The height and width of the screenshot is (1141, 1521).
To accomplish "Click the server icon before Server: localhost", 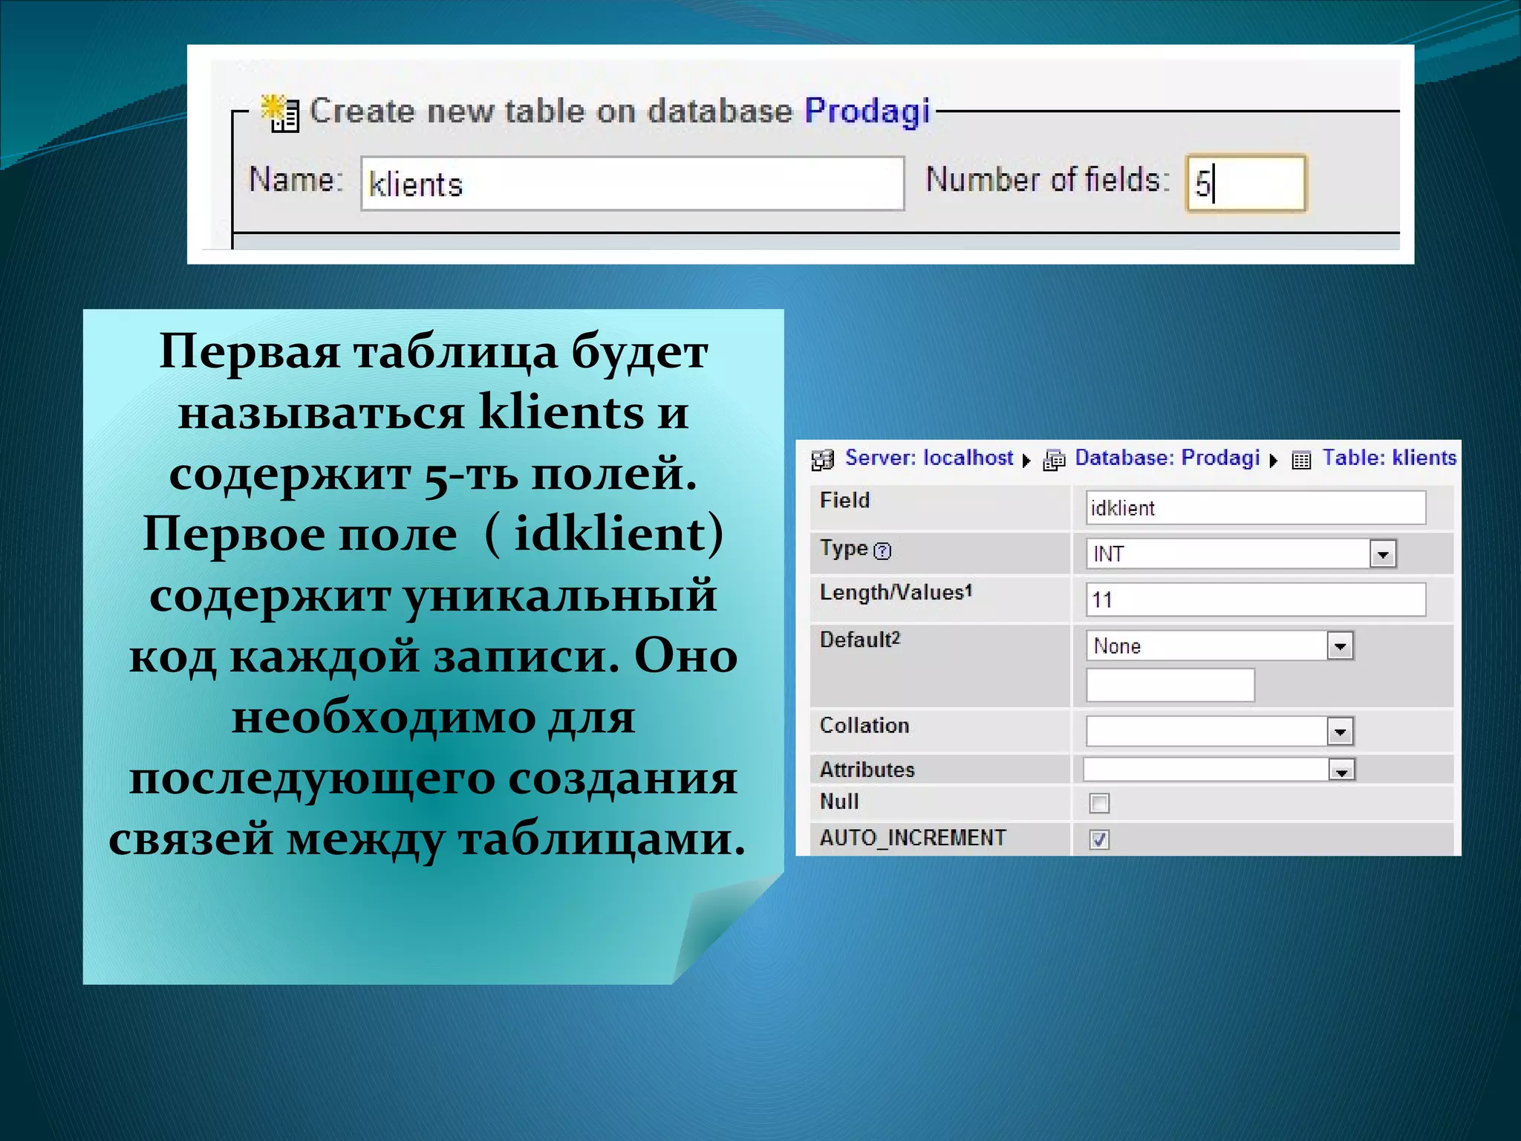I will (822, 460).
